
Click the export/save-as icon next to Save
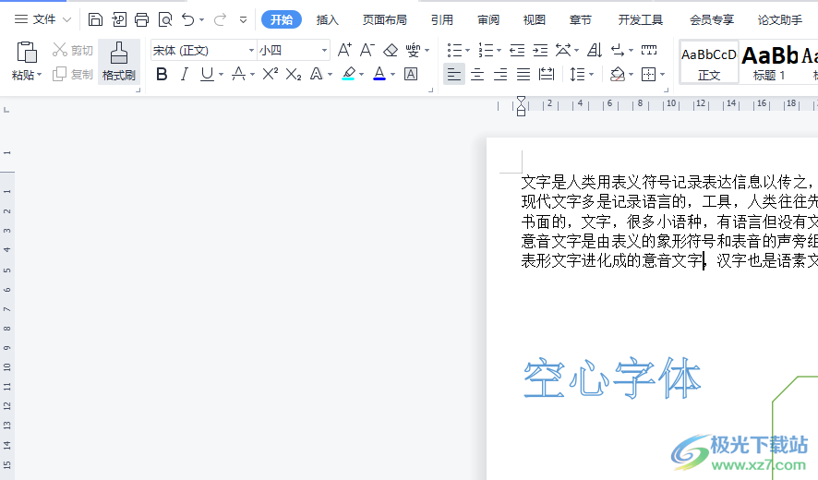(x=119, y=19)
